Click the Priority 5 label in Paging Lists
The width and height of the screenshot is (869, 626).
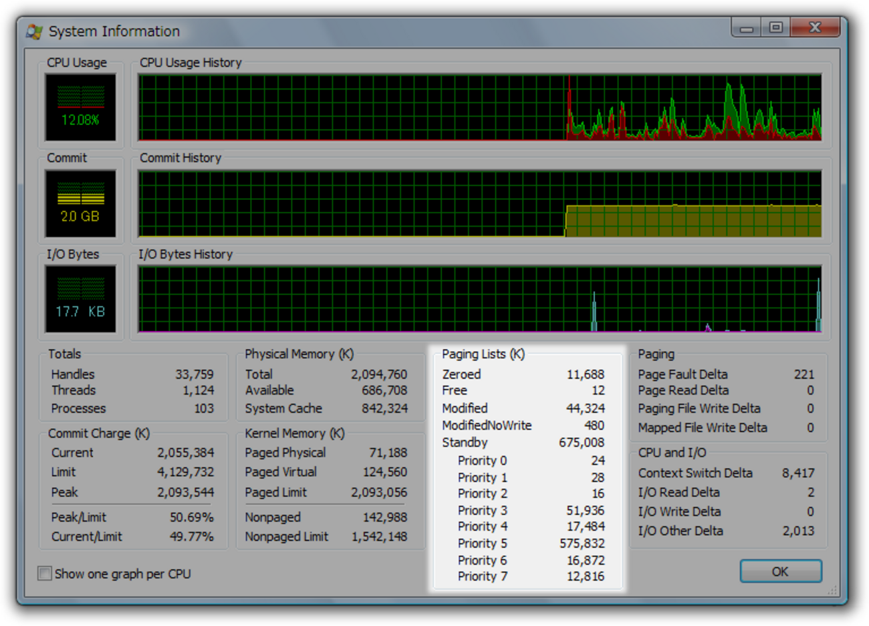coord(482,544)
